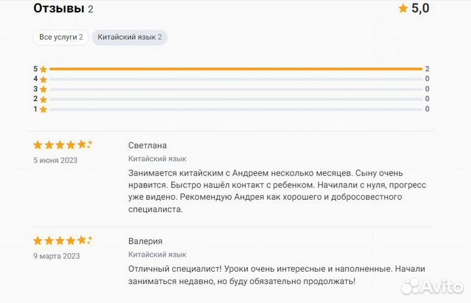This screenshot has height=303, width=471.
Task: Click the star icon in the 1 row
Action: [44, 110]
